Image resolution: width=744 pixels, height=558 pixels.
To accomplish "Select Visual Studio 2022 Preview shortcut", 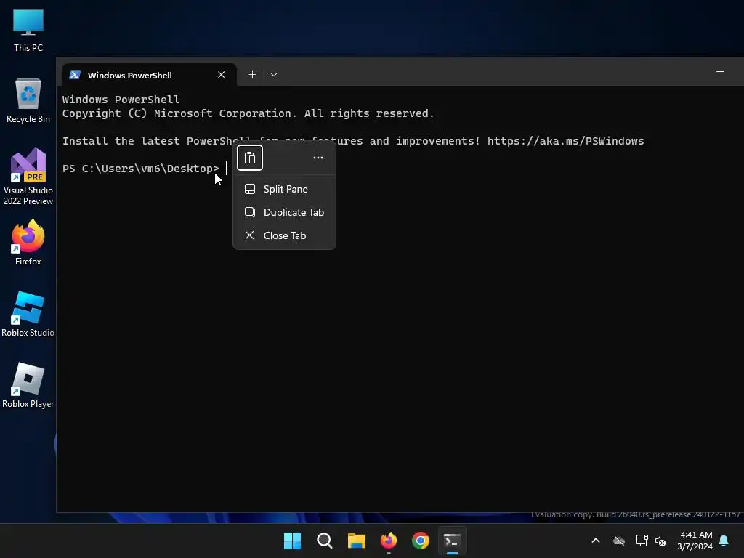I will 28,177.
